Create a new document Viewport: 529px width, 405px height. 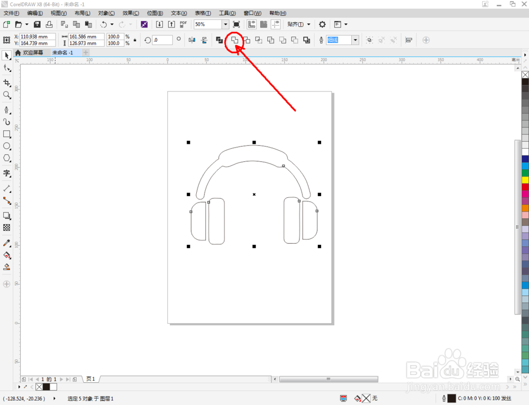pyautogui.click(x=6, y=24)
